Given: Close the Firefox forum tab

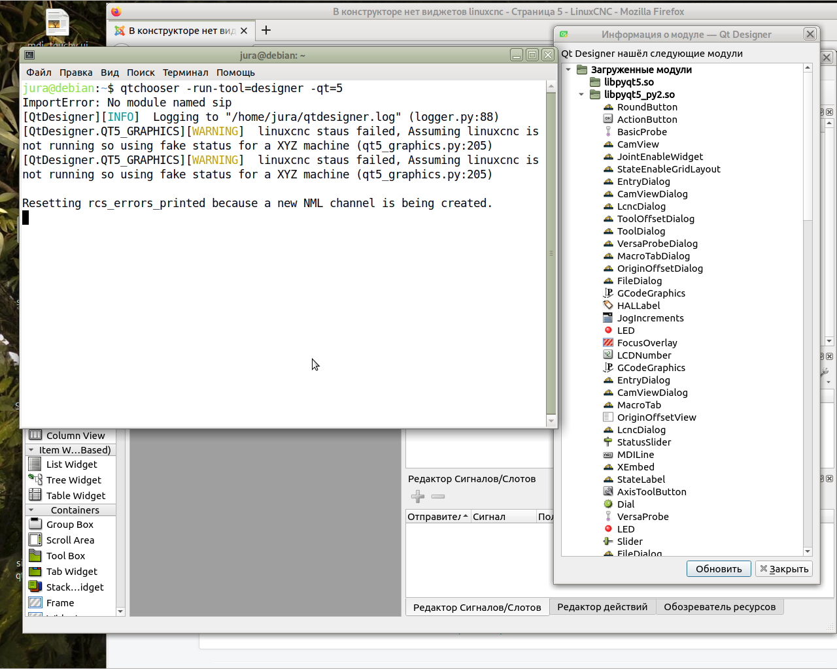Looking at the screenshot, I should [x=244, y=31].
